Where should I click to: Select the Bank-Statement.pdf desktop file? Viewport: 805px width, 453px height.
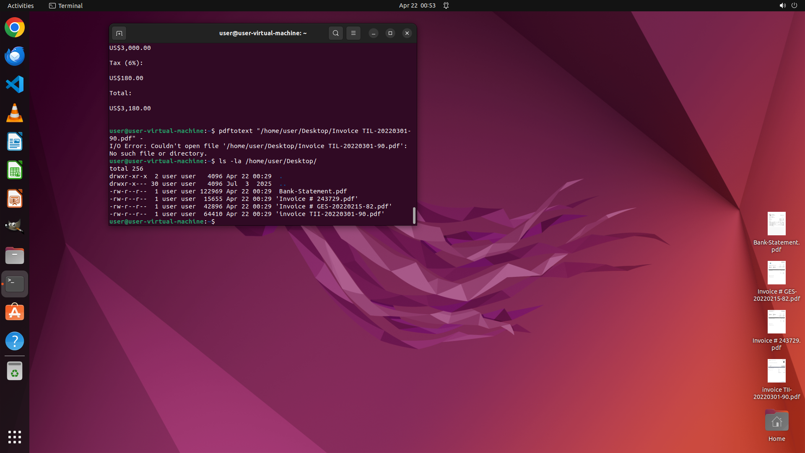pos(776,224)
